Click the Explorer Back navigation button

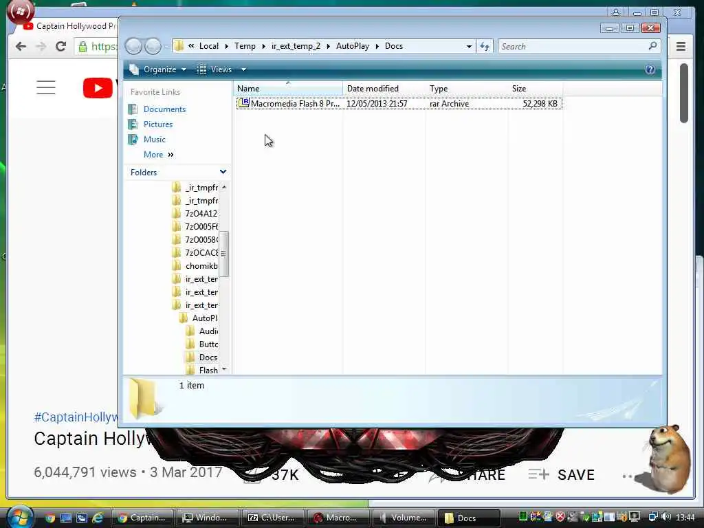tap(133, 46)
